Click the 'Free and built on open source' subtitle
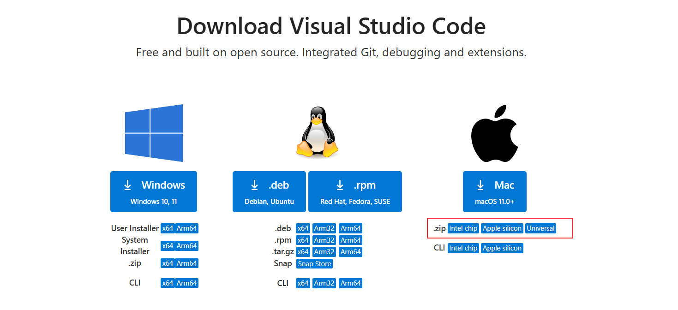 tap(331, 53)
